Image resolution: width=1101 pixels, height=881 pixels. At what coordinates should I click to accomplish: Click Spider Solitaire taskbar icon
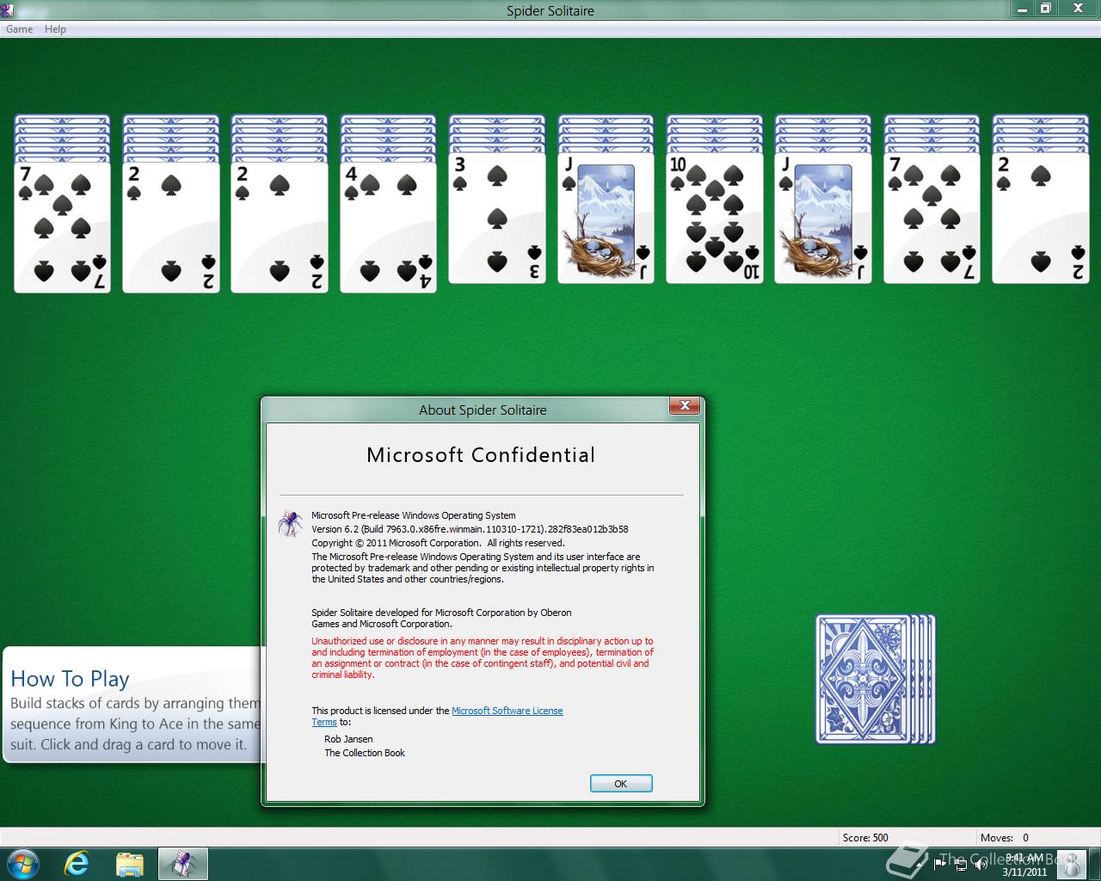click(x=182, y=863)
